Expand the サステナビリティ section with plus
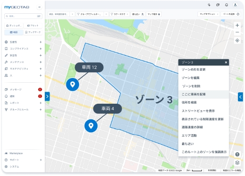The height and width of the screenshot is (176, 245). [40, 68]
